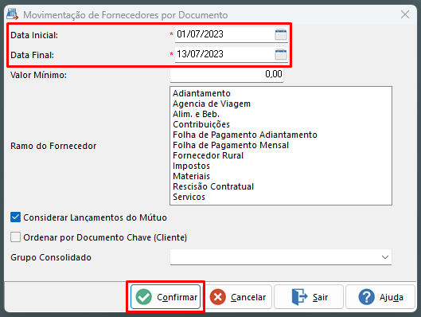
Task: Expand the Grupo Consolidado dropdown
Action: (385, 257)
